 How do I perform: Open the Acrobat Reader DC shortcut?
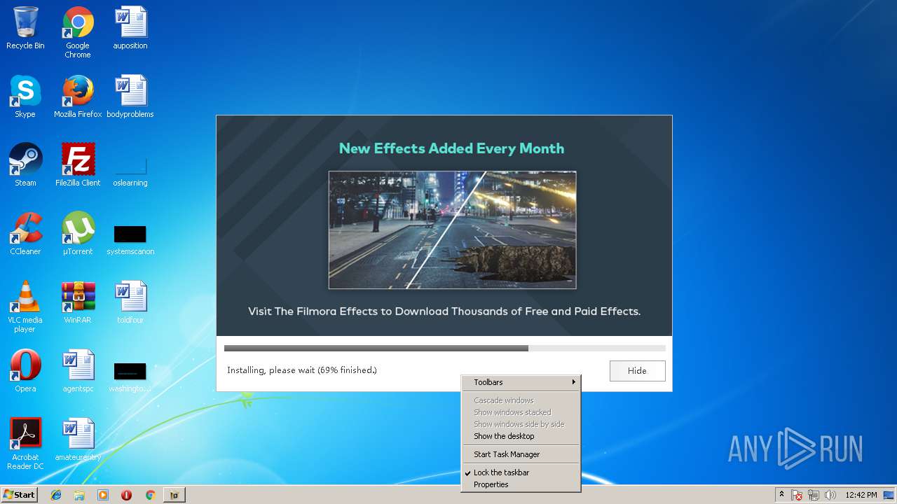(25, 444)
